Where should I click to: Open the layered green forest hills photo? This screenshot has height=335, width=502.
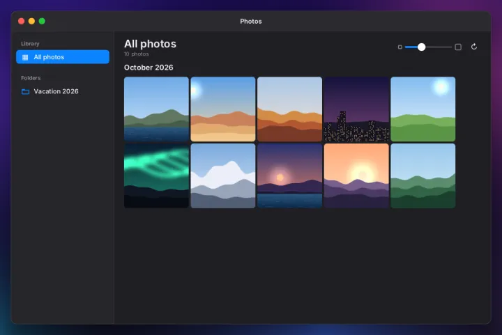coord(423,176)
